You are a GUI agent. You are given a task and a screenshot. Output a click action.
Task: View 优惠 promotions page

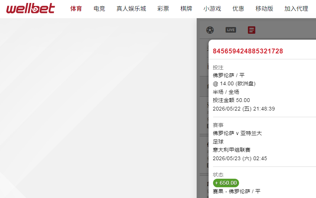[x=238, y=9]
